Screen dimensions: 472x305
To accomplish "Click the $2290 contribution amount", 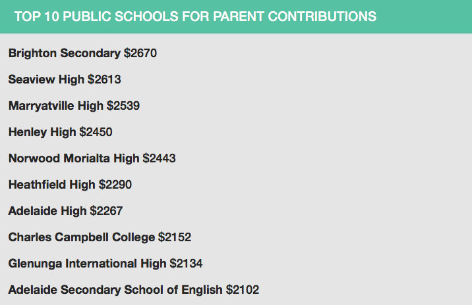I will click(115, 185).
